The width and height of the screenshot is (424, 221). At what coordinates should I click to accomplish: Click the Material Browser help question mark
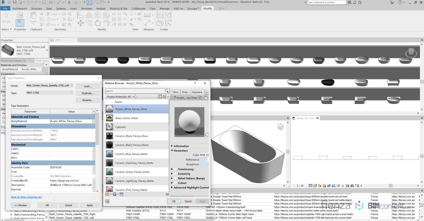point(195,83)
